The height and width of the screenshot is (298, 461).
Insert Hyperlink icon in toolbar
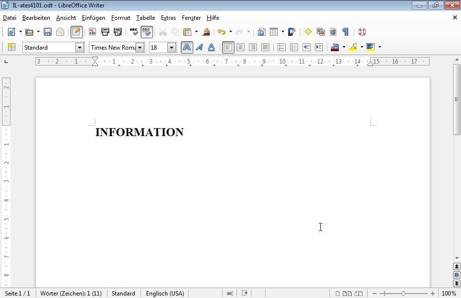[261, 32]
